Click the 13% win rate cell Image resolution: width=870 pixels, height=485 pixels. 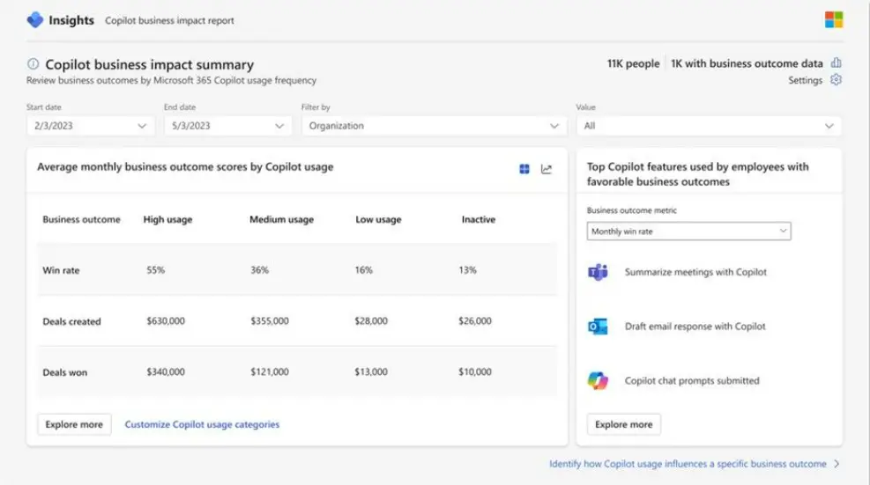[467, 270]
